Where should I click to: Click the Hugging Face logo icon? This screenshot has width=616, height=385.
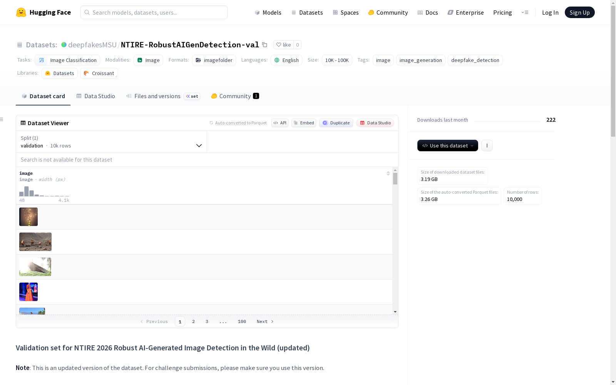(x=21, y=12)
